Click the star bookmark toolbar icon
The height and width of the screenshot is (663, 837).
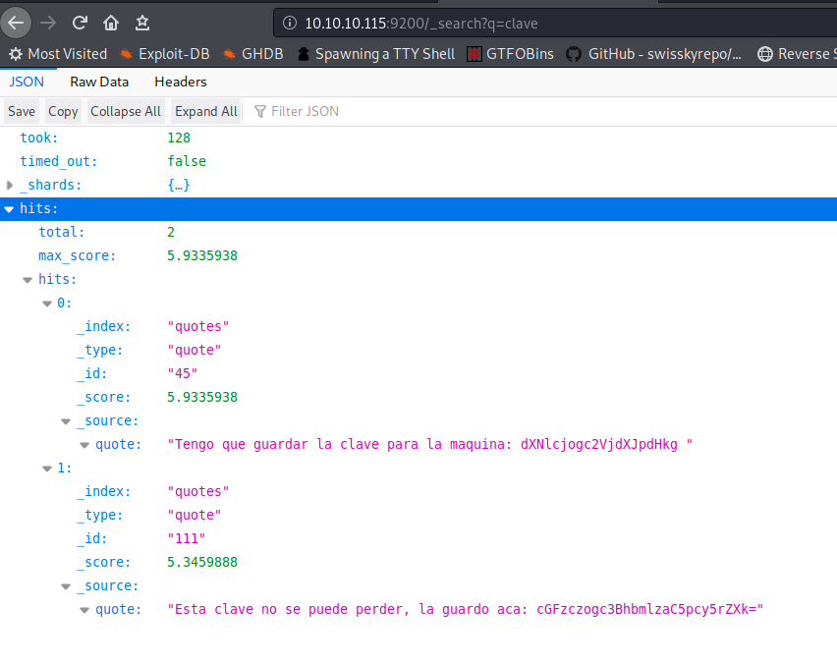[142, 23]
